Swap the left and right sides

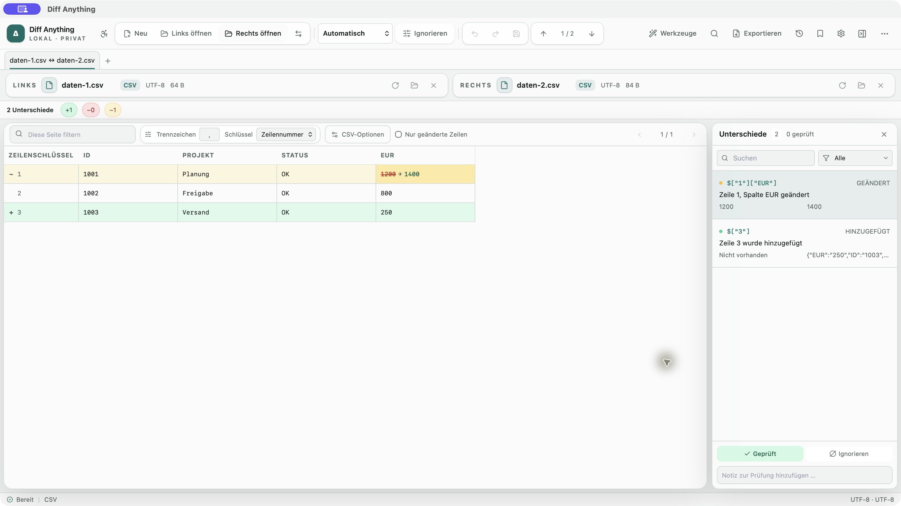(298, 33)
